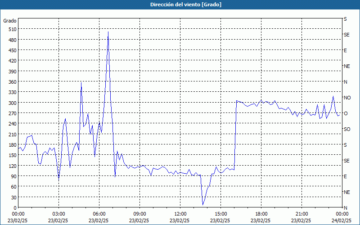Click the highest peak of the blue line
Screen dimensions: 360x225
(x=108, y=32)
